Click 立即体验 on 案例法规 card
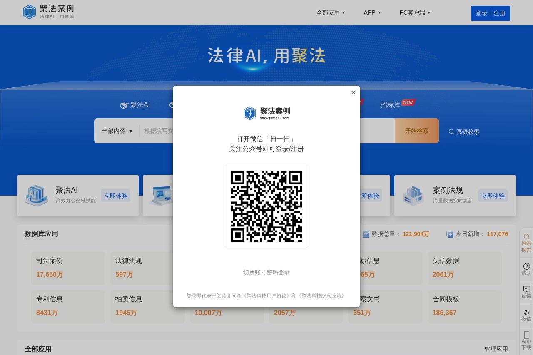 [493, 196]
